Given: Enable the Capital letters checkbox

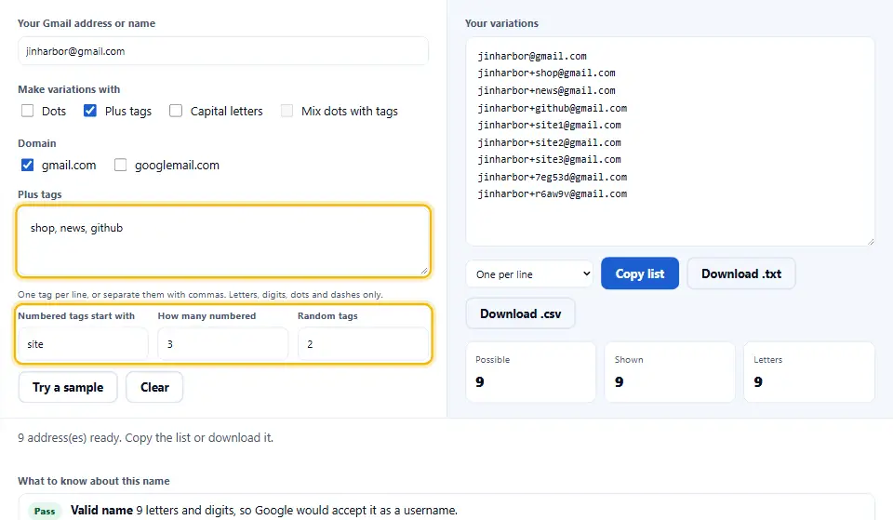Looking at the screenshot, I should pos(176,111).
